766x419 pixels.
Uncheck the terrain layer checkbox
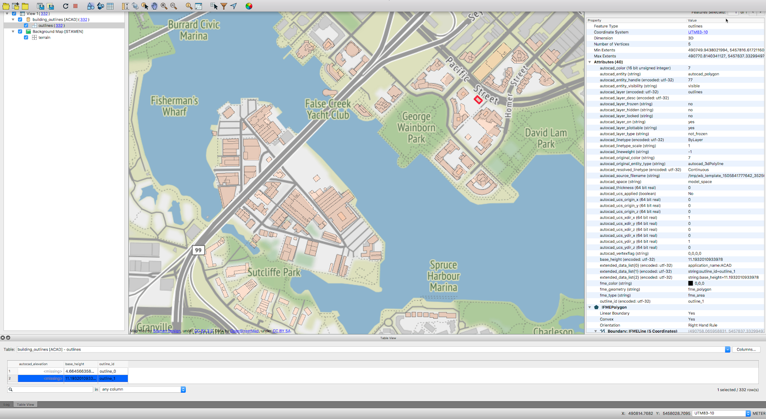coord(26,37)
